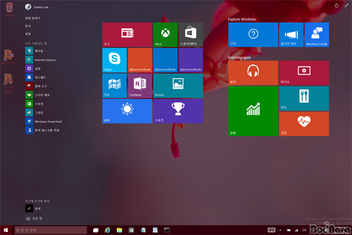Image resolution: width=352 pixels, height=235 pixels.
Task: Open the 건강 health heart tile
Action: [x=304, y=124]
